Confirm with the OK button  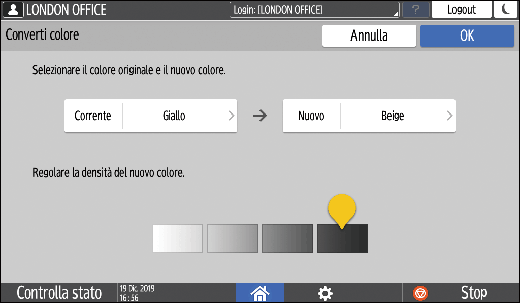(x=467, y=35)
